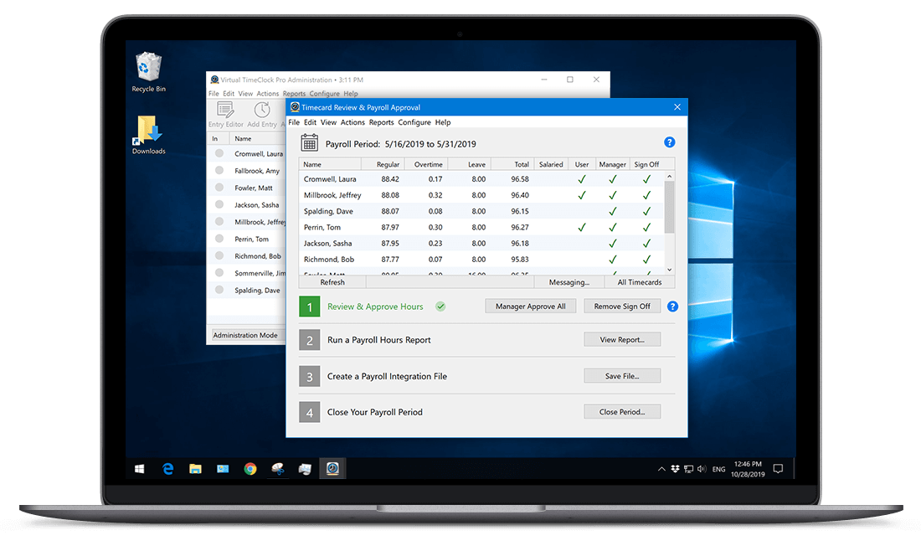
Task: Click the Dropbox tray icon
Action: coord(676,469)
